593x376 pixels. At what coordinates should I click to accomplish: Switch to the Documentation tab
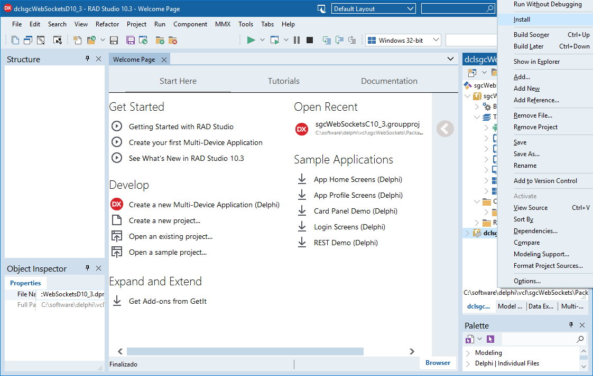click(389, 81)
